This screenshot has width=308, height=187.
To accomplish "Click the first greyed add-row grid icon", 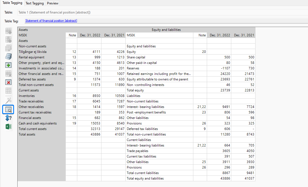I will [x=9, y=31].
